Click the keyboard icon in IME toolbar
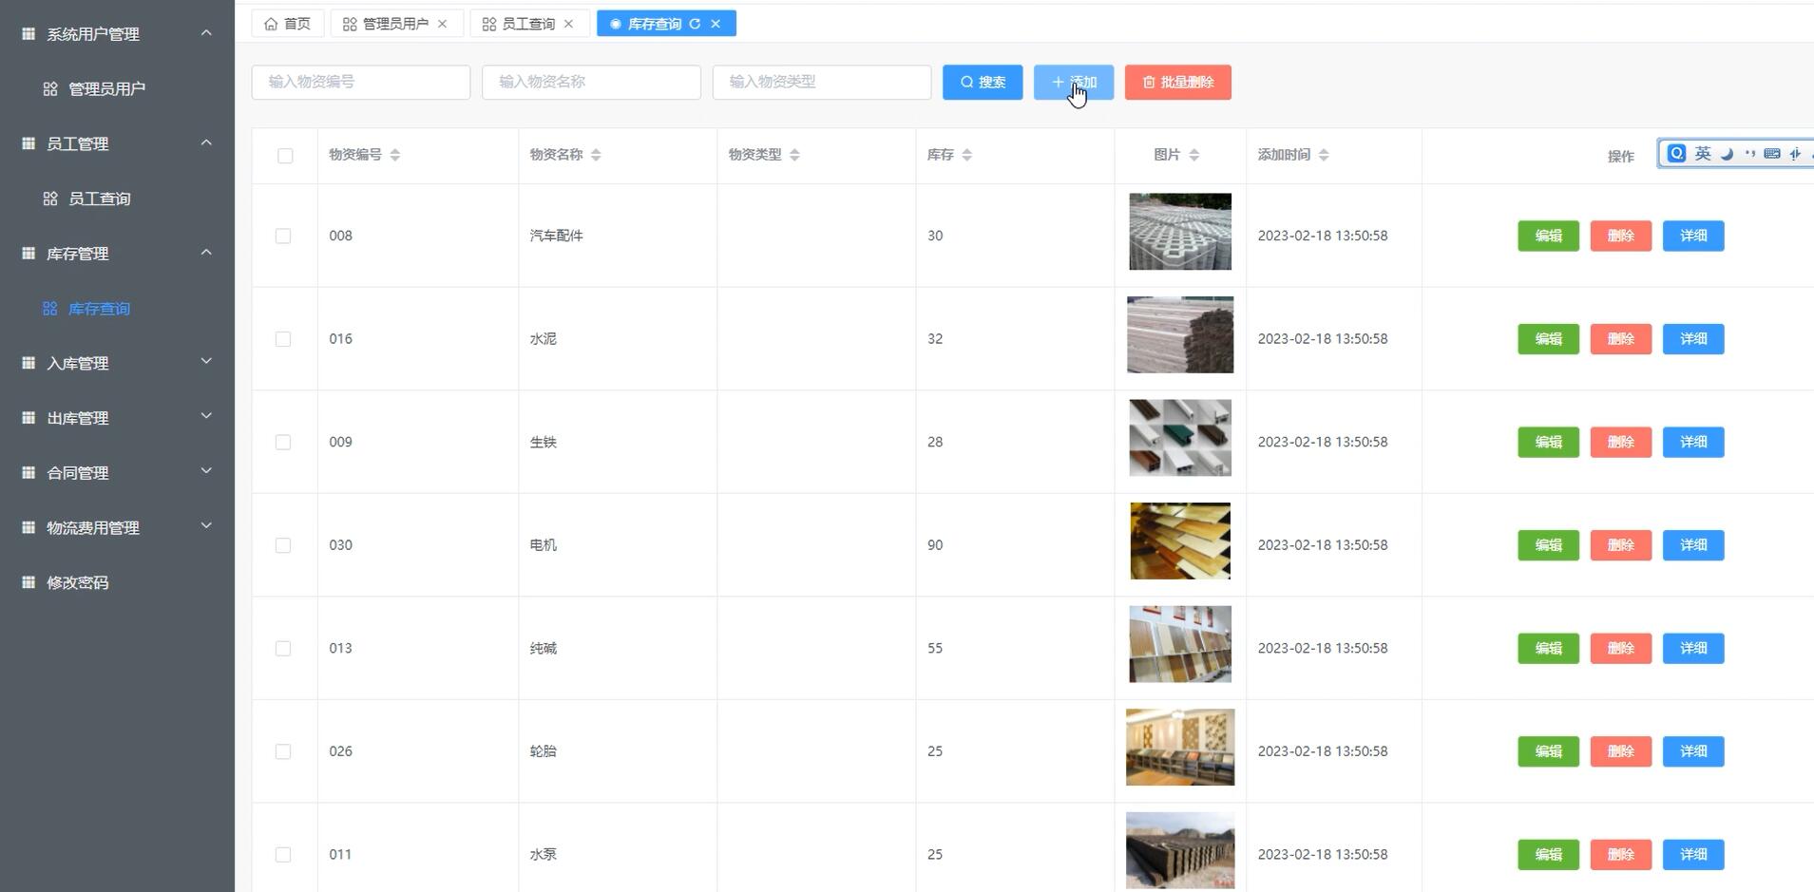The width and height of the screenshot is (1814, 892). point(1772,153)
